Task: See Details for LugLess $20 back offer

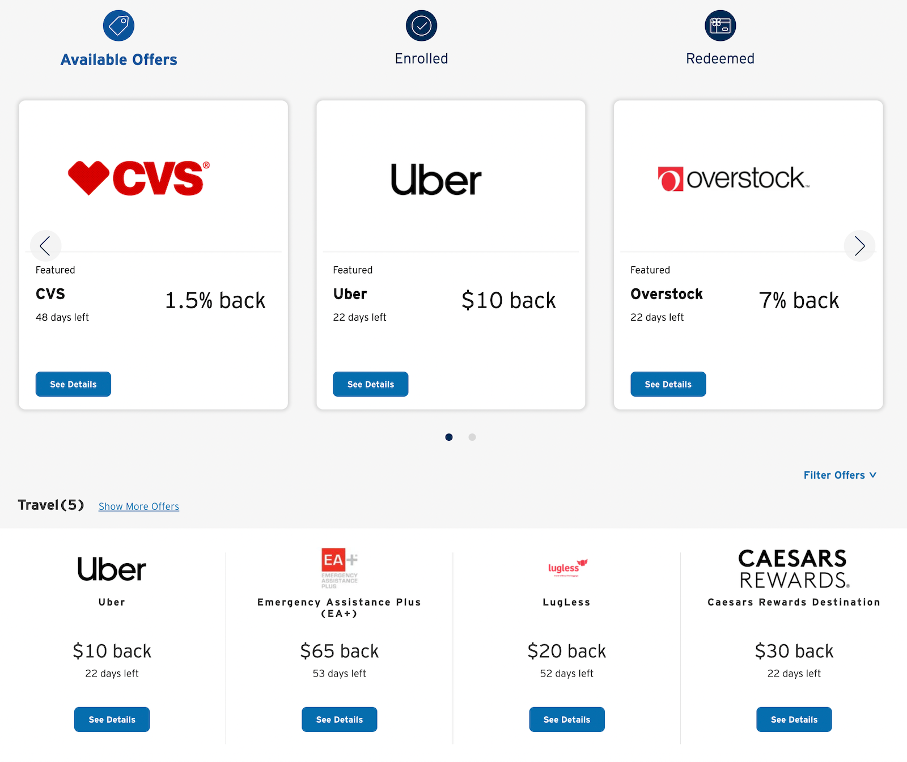Action: pyautogui.click(x=567, y=720)
